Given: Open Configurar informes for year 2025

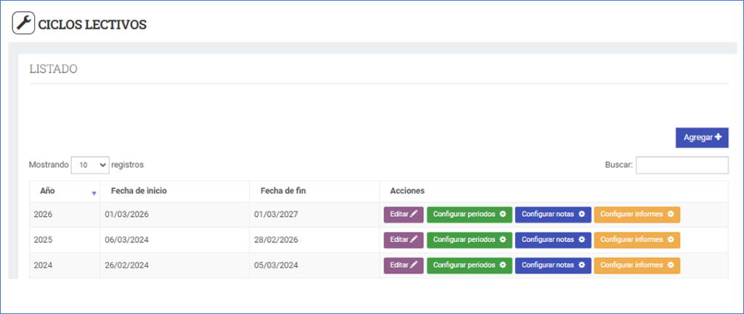Looking at the screenshot, I should click(636, 239).
